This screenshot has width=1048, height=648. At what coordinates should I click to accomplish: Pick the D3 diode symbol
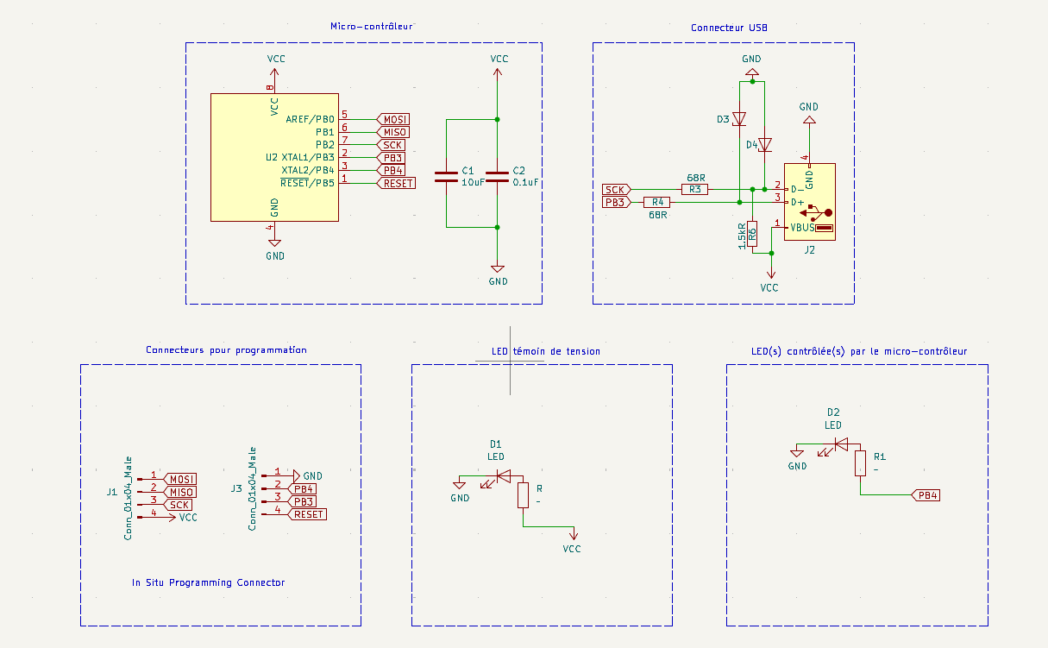point(739,119)
